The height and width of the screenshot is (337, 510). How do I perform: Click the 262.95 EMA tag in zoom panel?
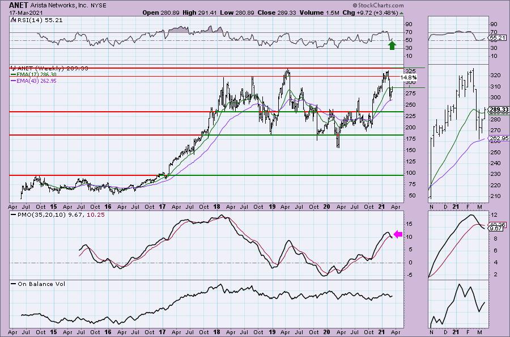[x=499, y=138]
